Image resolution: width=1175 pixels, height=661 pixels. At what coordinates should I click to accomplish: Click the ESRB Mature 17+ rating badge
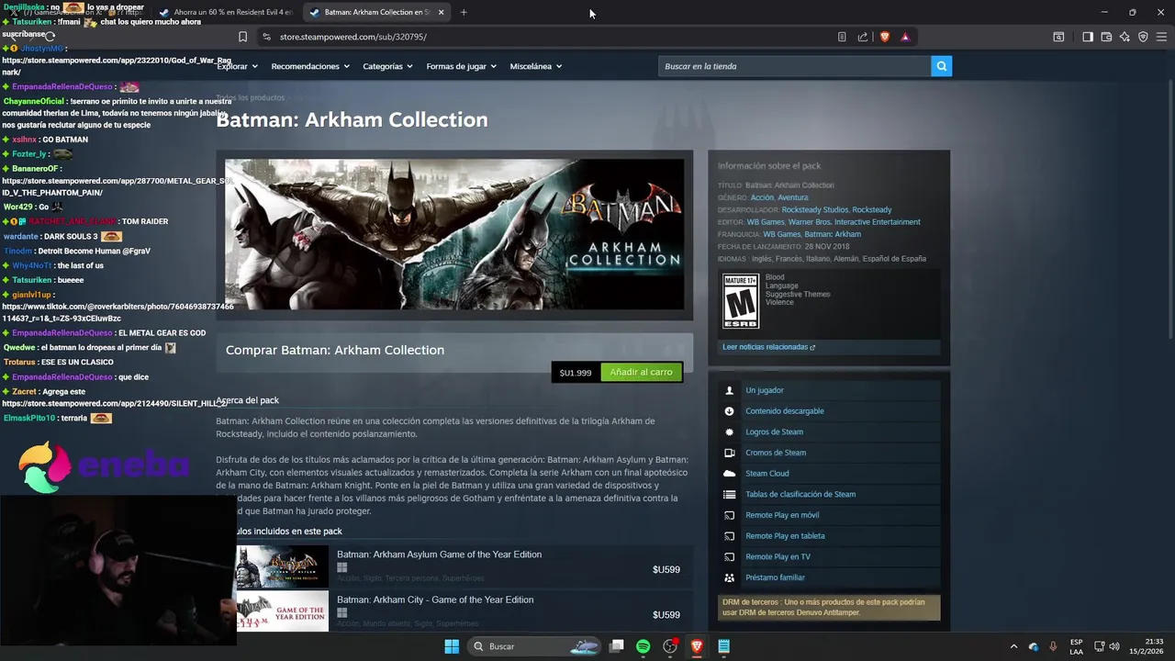point(741,300)
